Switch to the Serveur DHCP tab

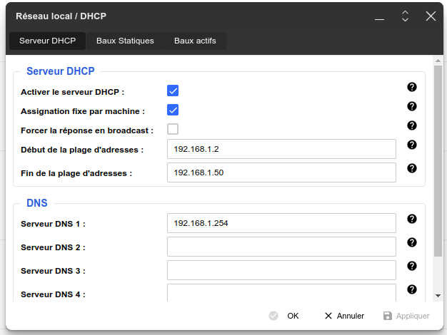pos(48,41)
